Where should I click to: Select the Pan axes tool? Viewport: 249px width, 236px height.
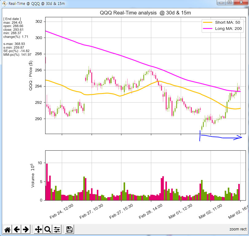point(38,229)
